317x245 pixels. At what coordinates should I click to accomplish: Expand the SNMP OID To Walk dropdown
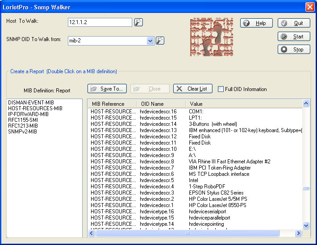150,41
